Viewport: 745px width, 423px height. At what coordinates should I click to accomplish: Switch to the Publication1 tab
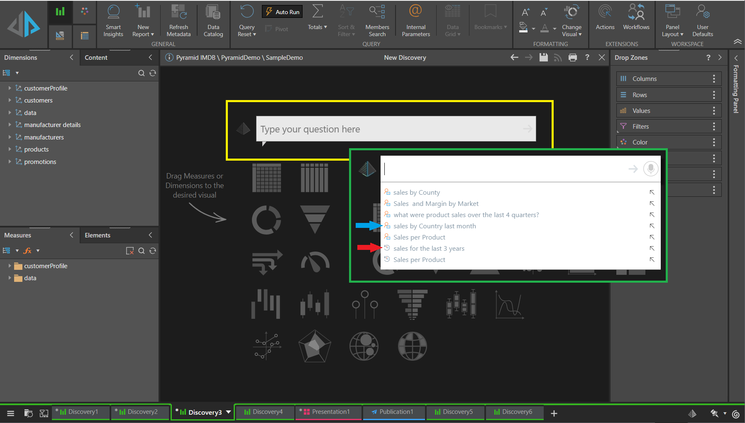point(393,412)
